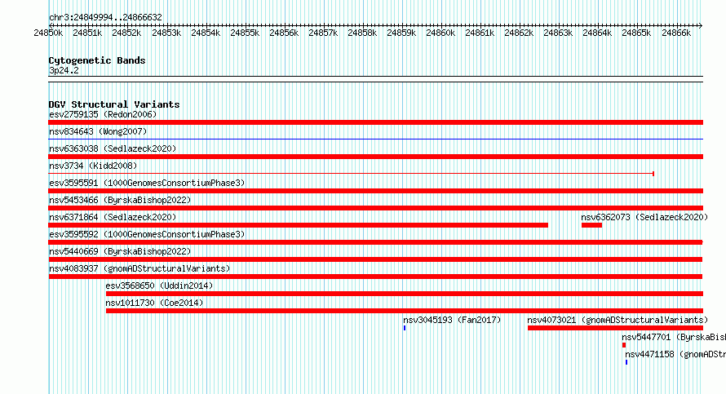
Task: Click the red bar of nsv4083937
Action: (x=375, y=277)
